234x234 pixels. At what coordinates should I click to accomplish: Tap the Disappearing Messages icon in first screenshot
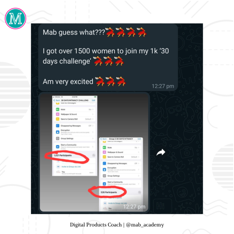click(58, 126)
